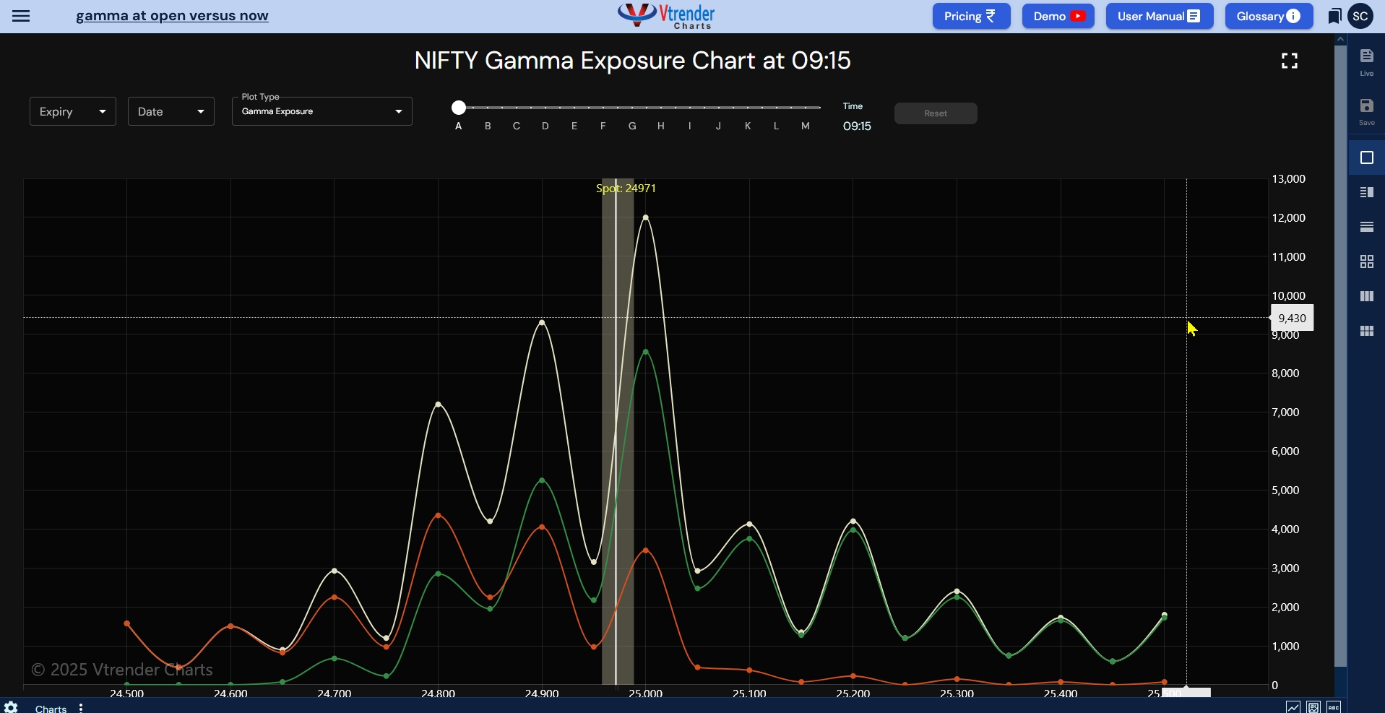1385x713 pixels.
Task: Select the single-chart layout icon
Action: (x=1367, y=157)
